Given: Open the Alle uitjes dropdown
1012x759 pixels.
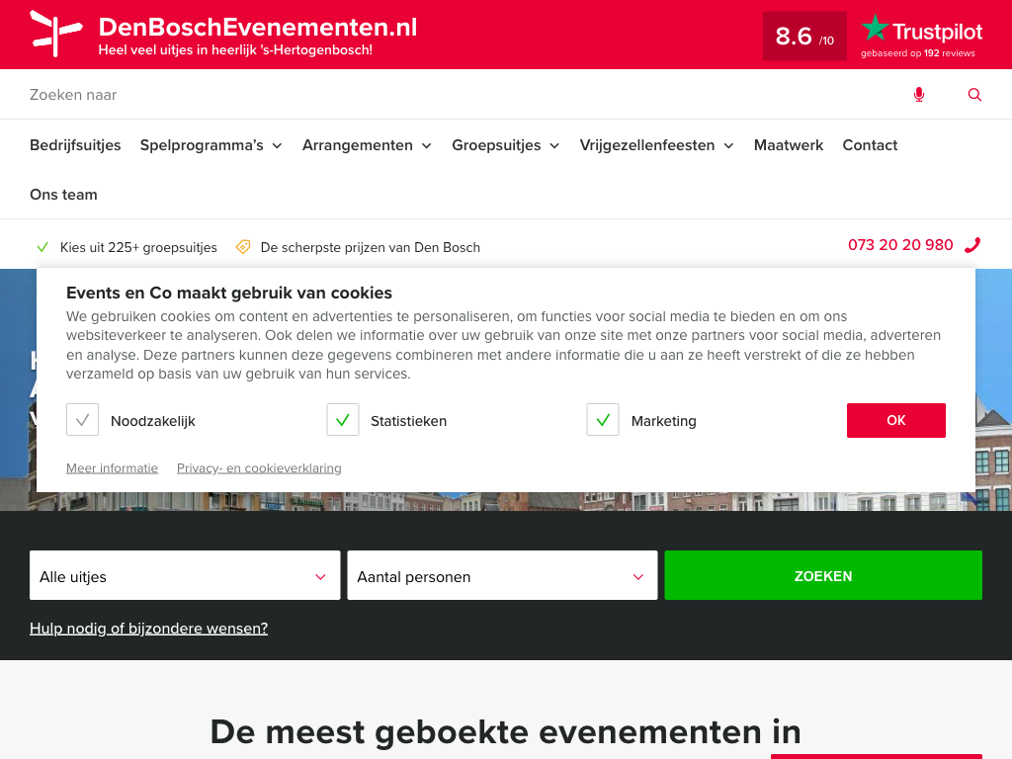Looking at the screenshot, I should click(185, 576).
